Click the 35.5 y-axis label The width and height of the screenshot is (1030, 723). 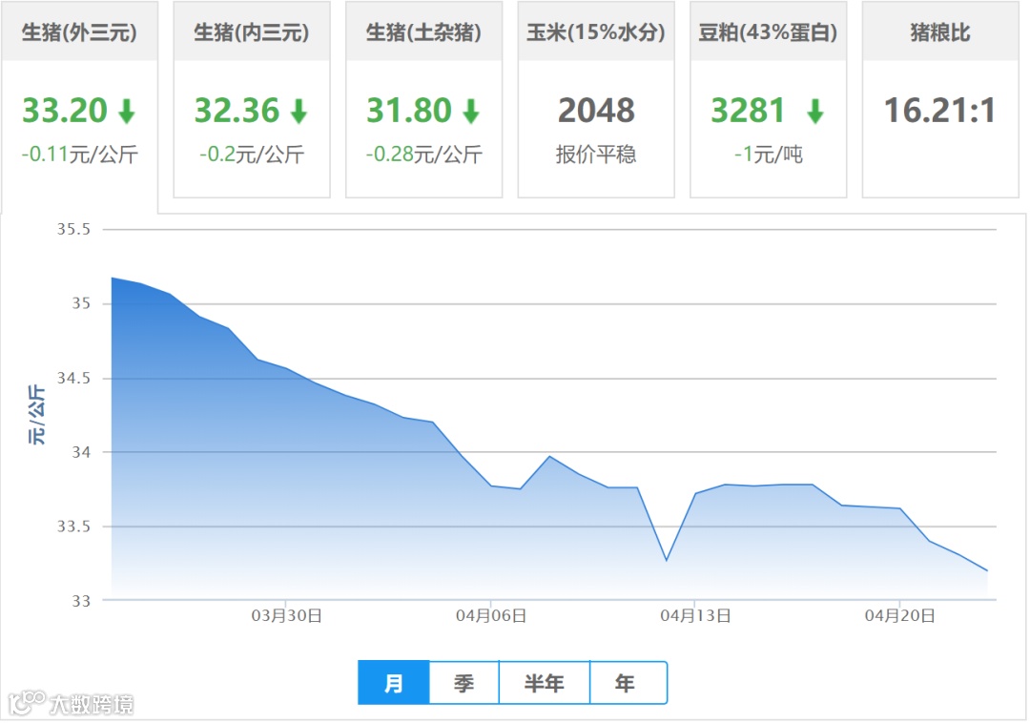pyautogui.click(x=73, y=229)
